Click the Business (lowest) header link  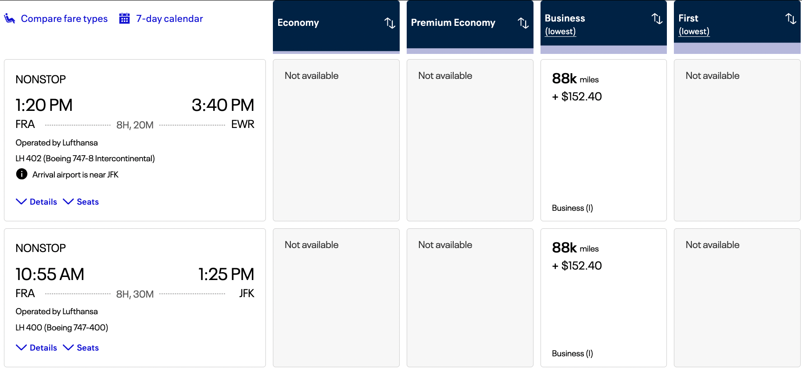[560, 32]
